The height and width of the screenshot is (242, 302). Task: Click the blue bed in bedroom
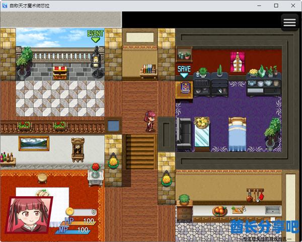point(237,134)
